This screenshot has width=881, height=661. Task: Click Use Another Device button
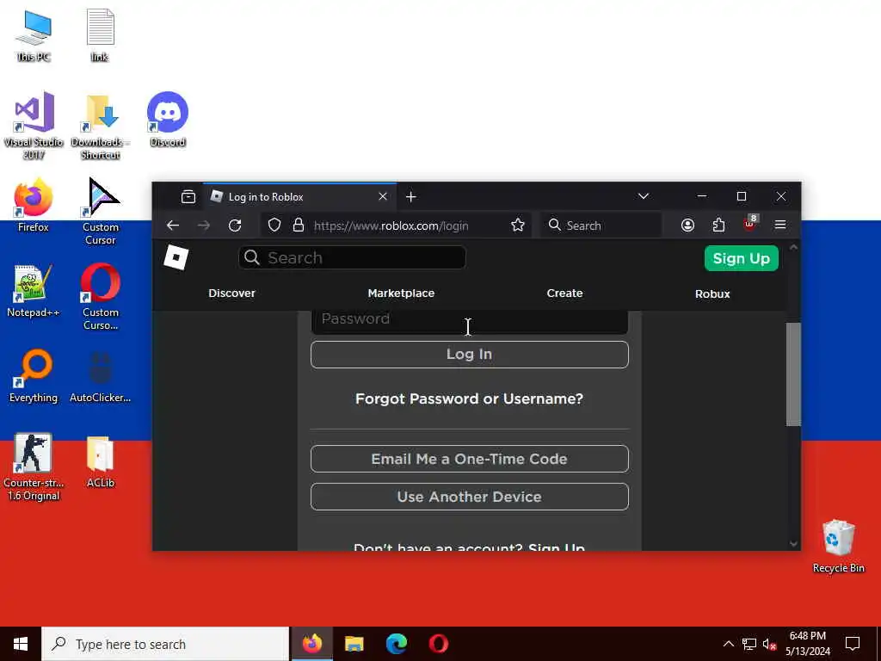[x=469, y=497]
